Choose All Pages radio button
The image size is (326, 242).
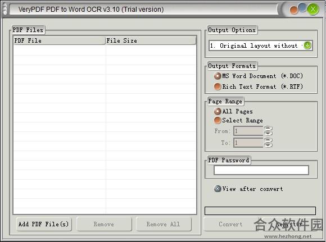tap(218, 111)
